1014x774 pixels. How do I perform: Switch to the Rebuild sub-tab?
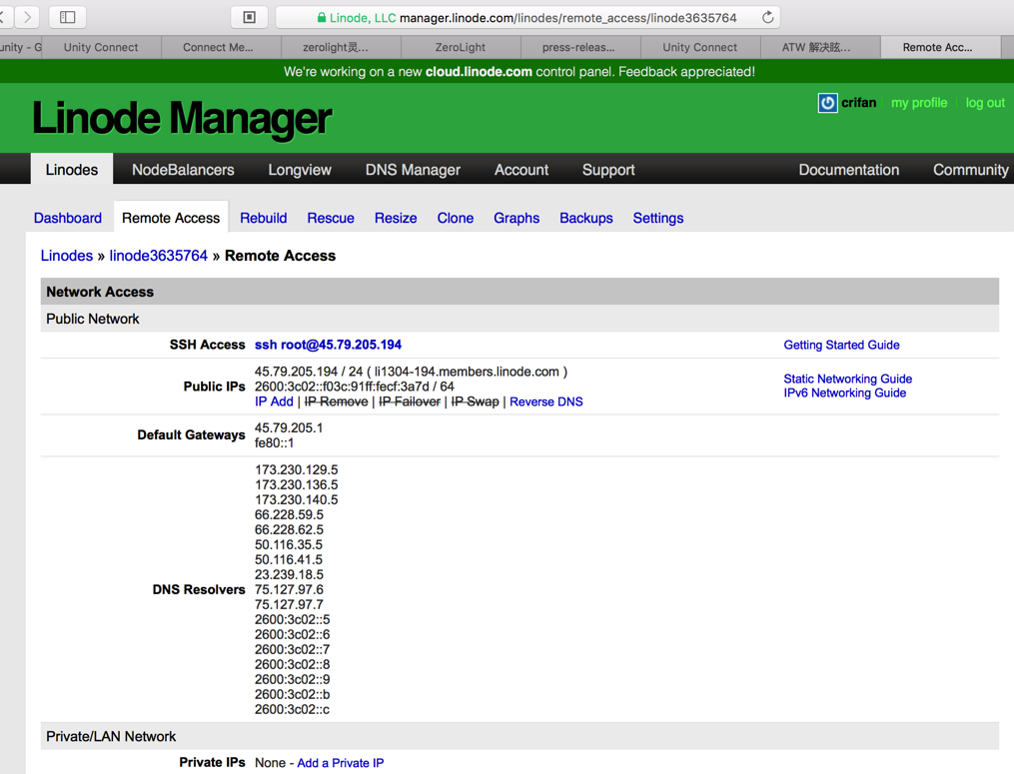(263, 218)
